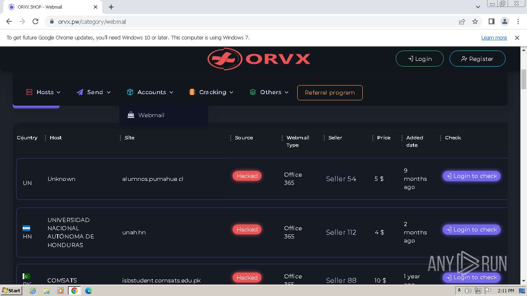Viewport: 527px width, 296px height.
Task: Click the Start button
Action: tap(12, 291)
